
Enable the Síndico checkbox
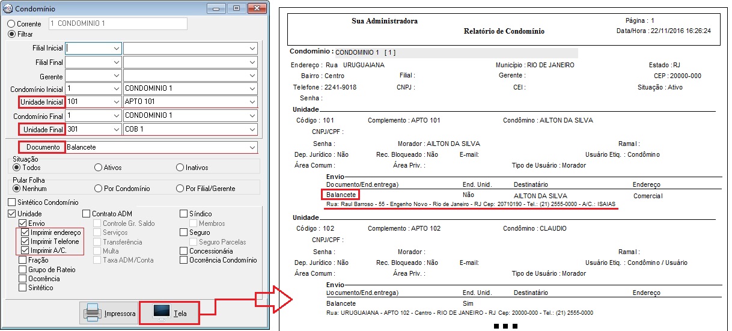(184, 214)
